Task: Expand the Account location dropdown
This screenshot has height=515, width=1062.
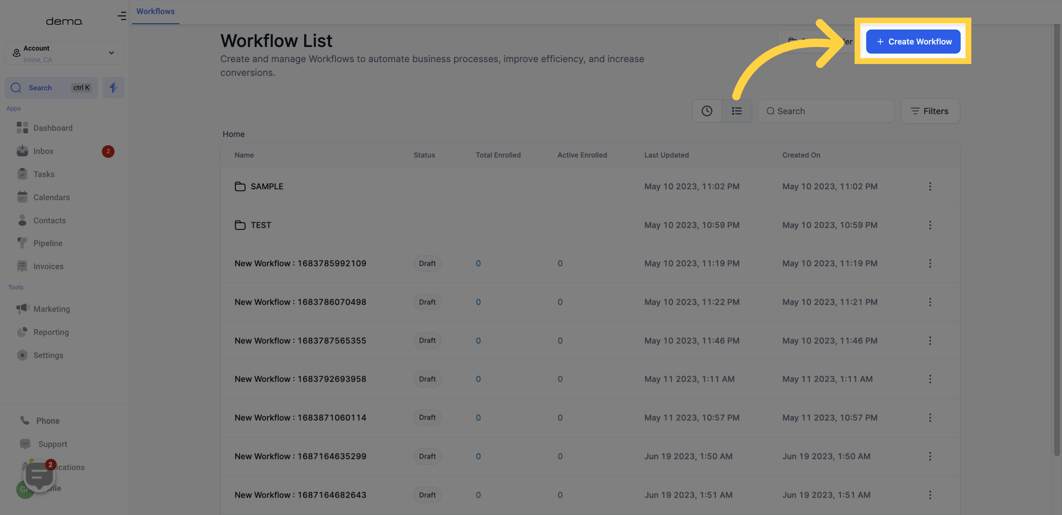Action: point(65,53)
